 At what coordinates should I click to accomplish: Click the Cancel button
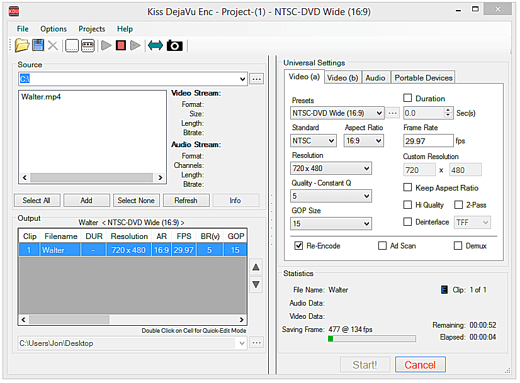pyautogui.click(x=420, y=365)
